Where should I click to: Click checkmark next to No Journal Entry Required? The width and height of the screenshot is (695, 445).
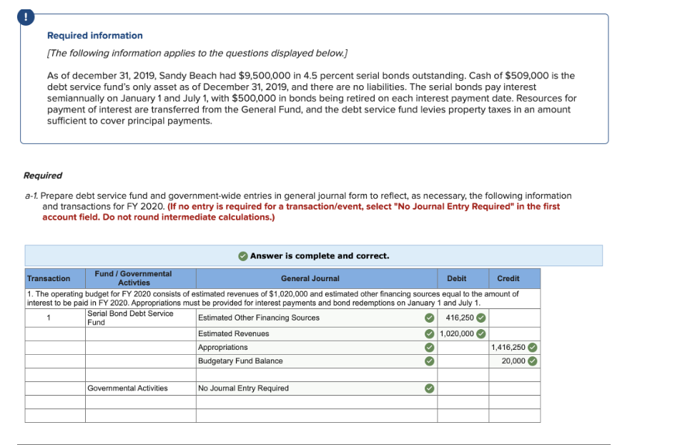(x=429, y=388)
